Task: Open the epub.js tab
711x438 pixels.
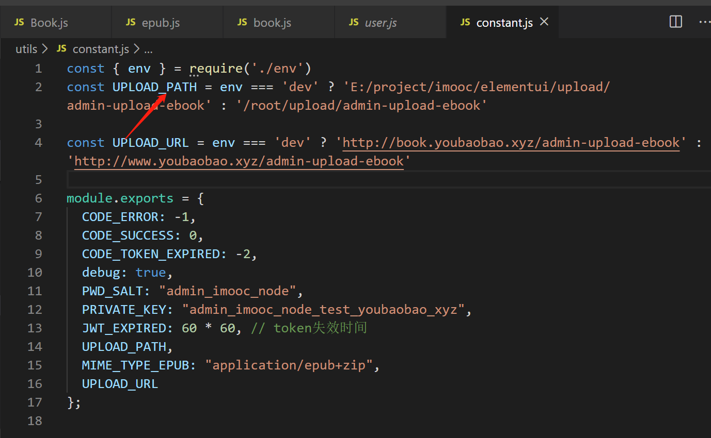Action: (x=161, y=23)
